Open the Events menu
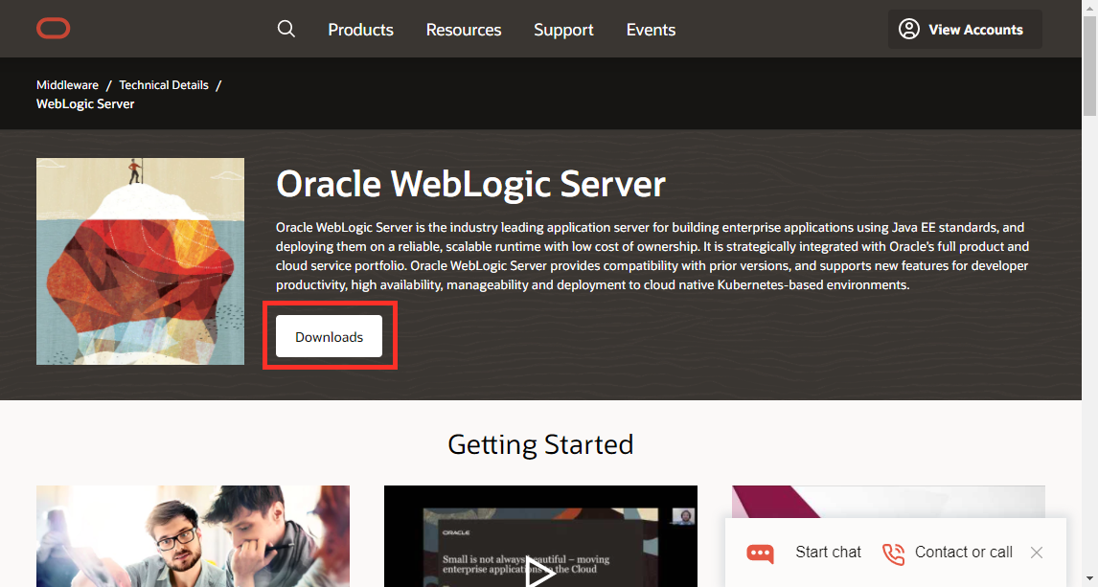 coord(651,29)
